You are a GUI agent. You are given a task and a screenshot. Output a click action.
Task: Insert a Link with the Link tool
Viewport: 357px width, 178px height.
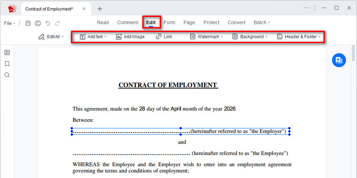coord(164,36)
